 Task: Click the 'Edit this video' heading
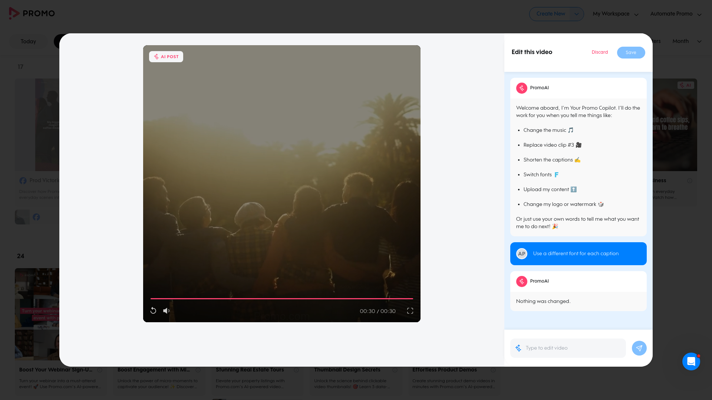pyautogui.click(x=532, y=52)
